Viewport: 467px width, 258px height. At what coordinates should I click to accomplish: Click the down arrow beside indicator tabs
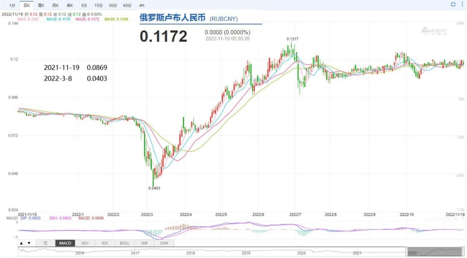coord(29,243)
